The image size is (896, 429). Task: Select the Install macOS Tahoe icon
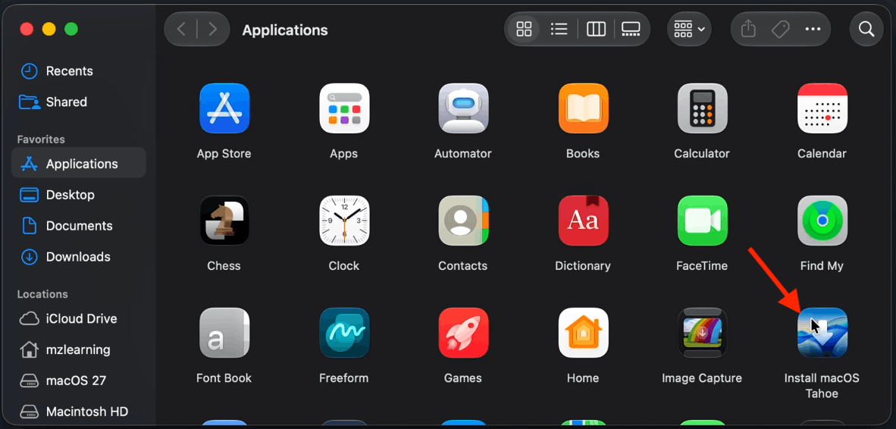coord(822,333)
